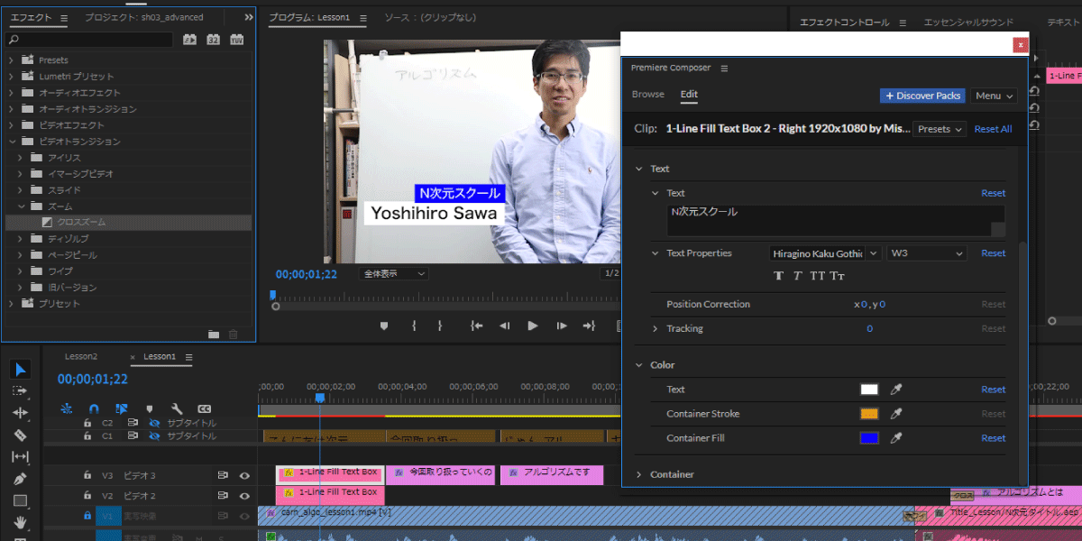This screenshot has width=1082, height=541.
Task: Apply faux bold text style in Premiere Composer
Action: coord(779,275)
